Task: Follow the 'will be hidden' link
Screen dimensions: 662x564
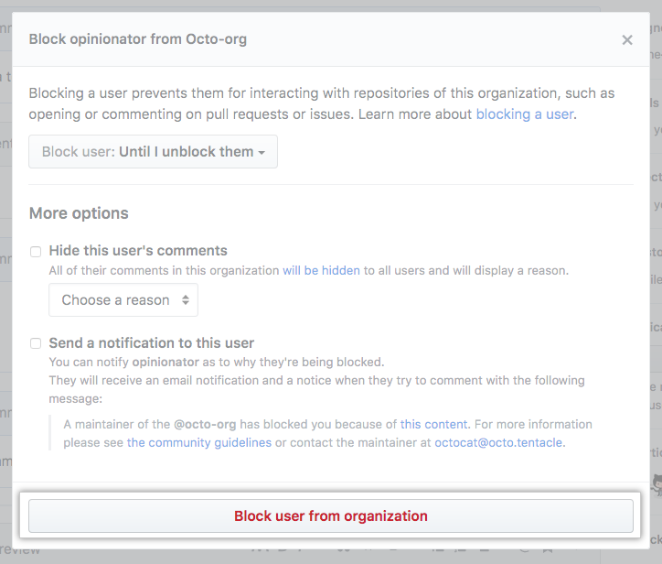Action: pyautogui.click(x=321, y=270)
